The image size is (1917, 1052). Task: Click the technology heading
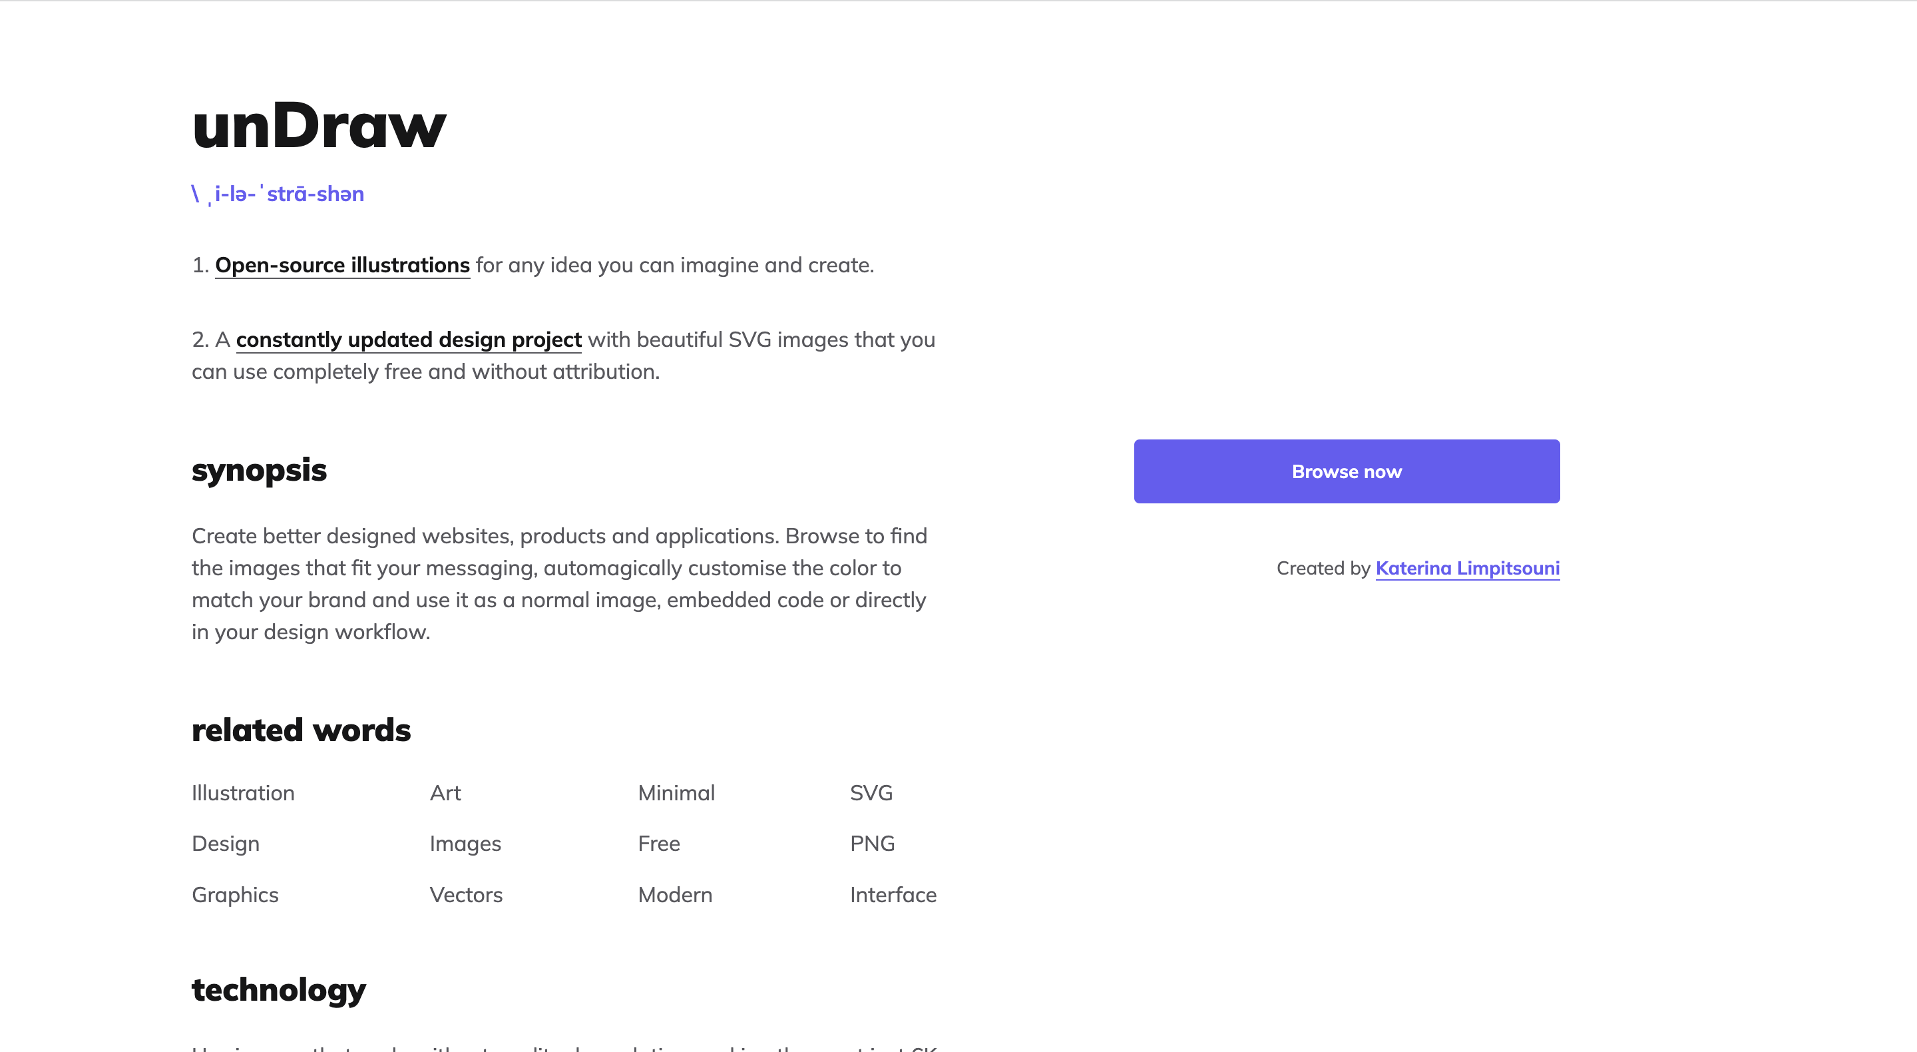(x=278, y=991)
